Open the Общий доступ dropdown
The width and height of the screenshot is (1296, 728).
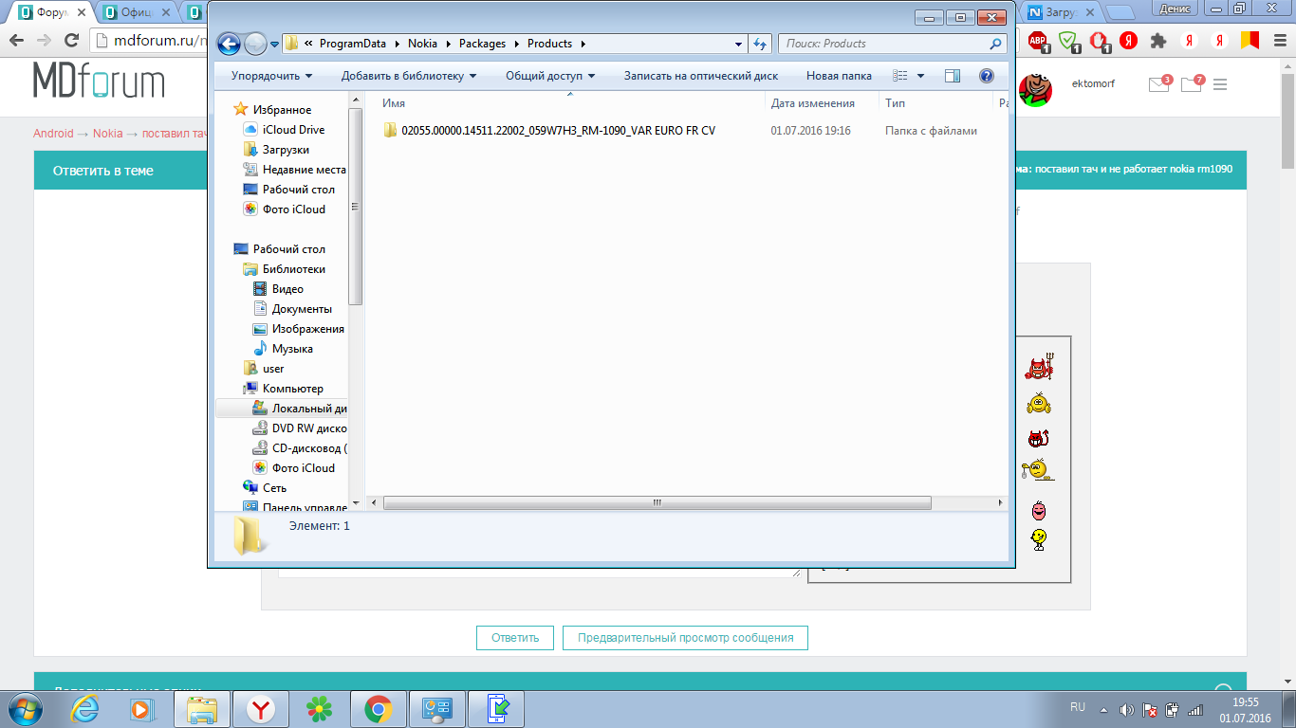point(549,76)
